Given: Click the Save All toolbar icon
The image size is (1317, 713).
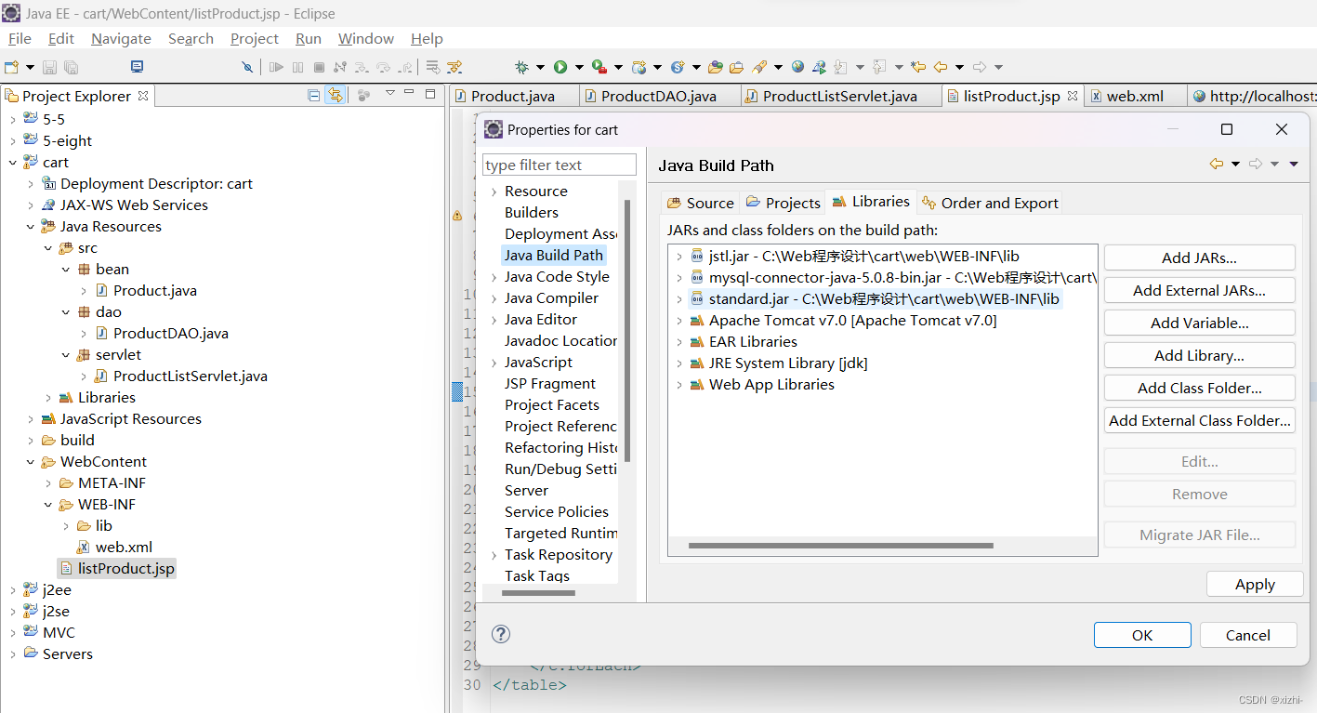Looking at the screenshot, I should pos(71,67).
